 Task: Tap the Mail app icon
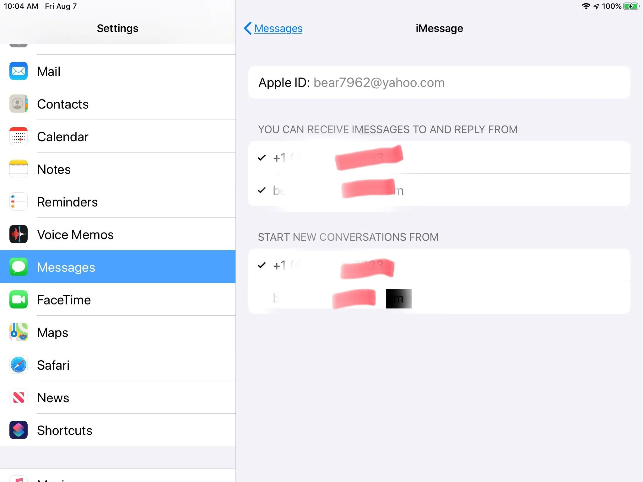tap(19, 71)
